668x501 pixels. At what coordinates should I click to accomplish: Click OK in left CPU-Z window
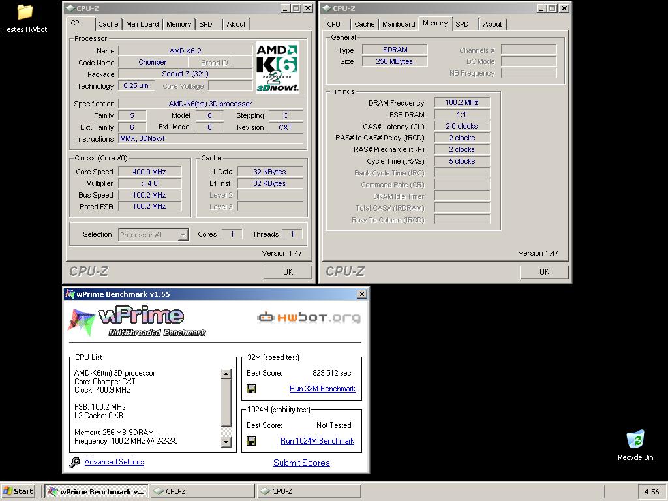288,272
